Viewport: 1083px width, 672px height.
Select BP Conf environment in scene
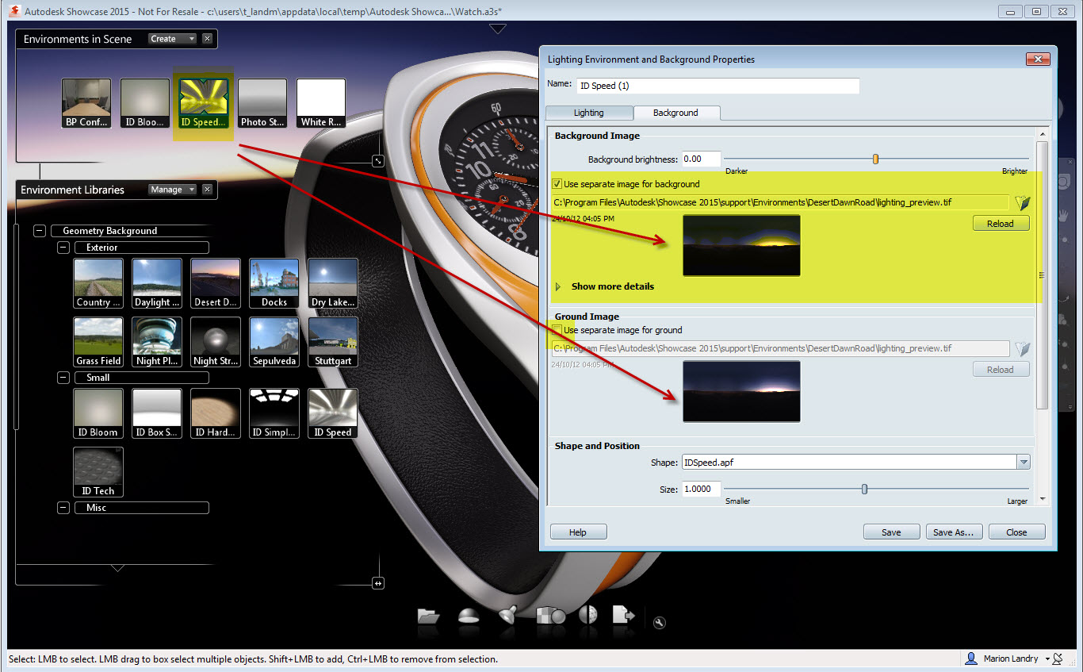point(86,103)
